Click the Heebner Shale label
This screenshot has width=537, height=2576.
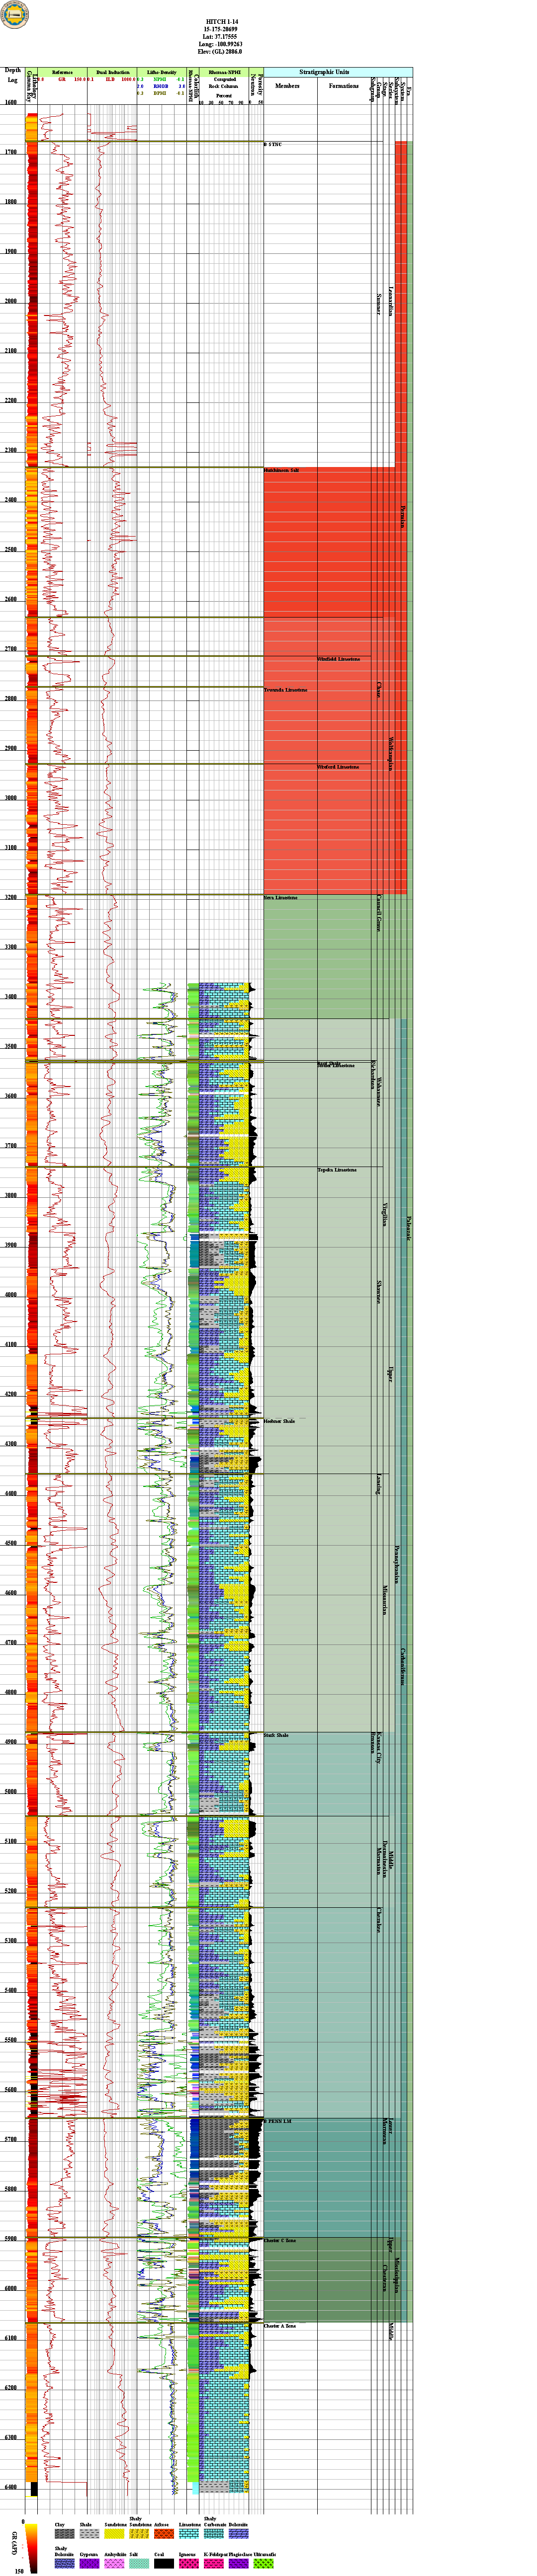pos(280,1421)
